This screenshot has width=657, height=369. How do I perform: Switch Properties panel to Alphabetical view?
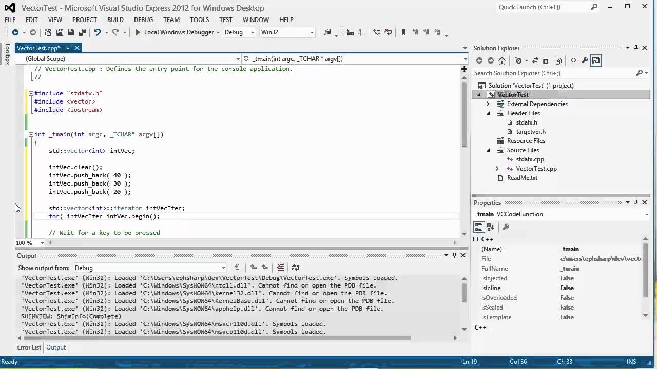[x=491, y=227]
